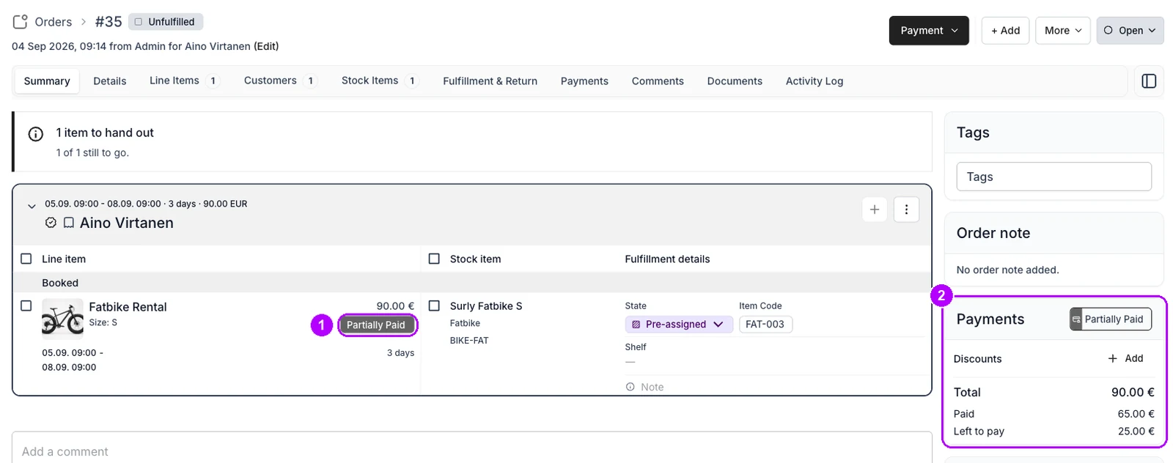This screenshot has width=1173, height=463.
Task: Switch to the Payments tab
Action: (x=584, y=81)
